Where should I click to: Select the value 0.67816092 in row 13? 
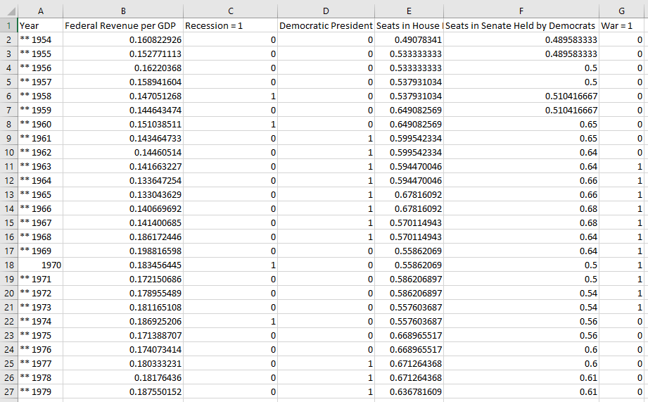409,194
